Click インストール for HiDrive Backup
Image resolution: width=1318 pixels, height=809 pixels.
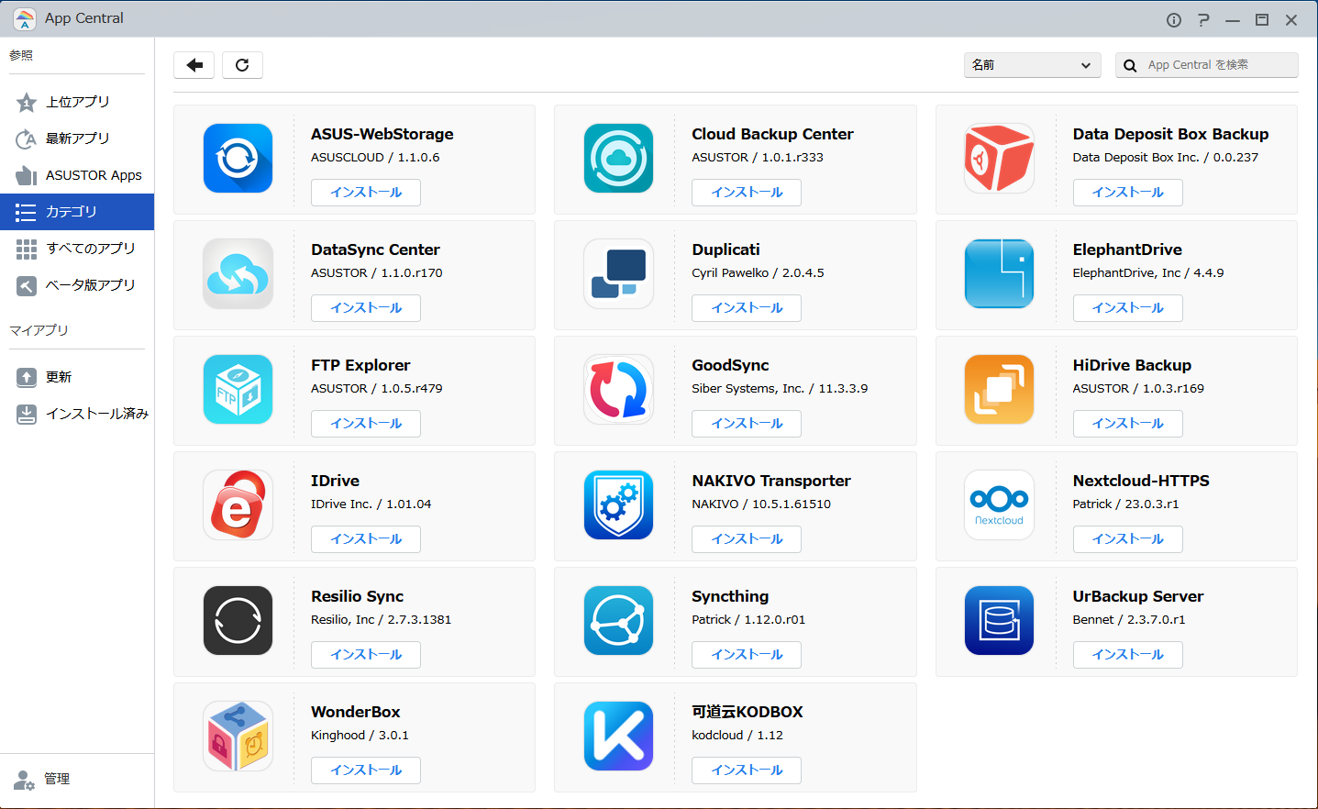pyautogui.click(x=1128, y=424)
